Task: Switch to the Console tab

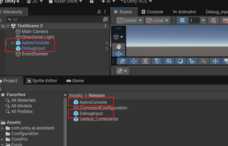Action: click(x=152, y=12)
